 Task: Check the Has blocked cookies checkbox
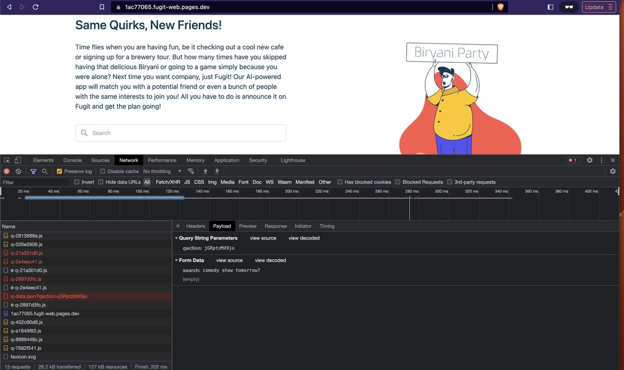pyautogui.click(x=340, y=182)
